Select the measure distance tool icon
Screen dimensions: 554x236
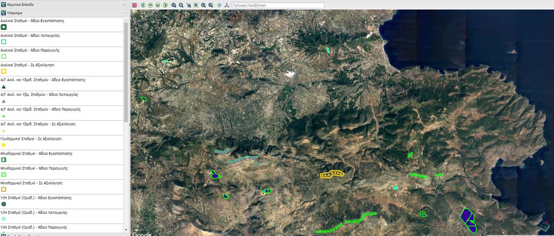[x=219, y=5]
